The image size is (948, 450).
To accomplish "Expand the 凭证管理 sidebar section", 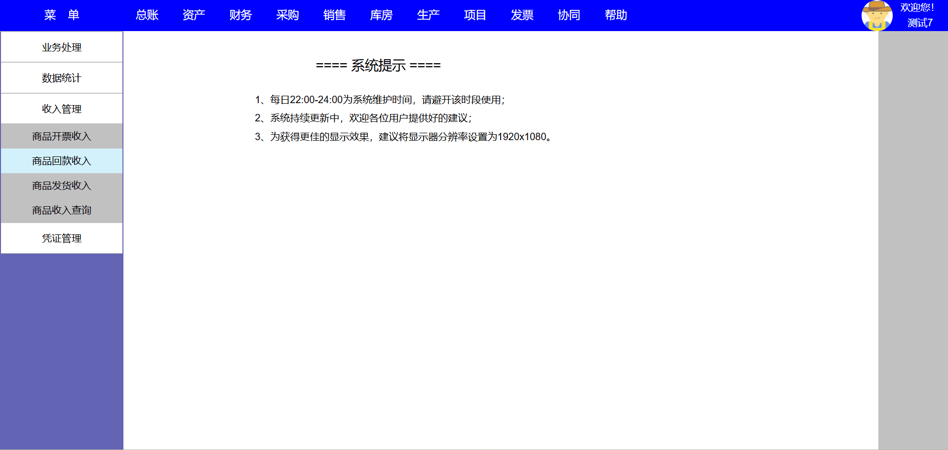I will pos(62,238).
